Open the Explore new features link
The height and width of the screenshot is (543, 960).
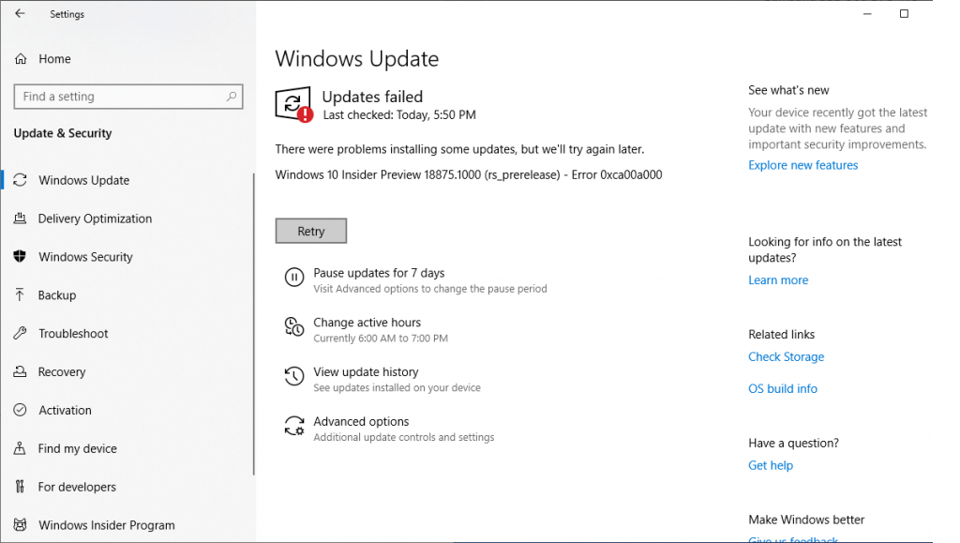click(802, 165)
